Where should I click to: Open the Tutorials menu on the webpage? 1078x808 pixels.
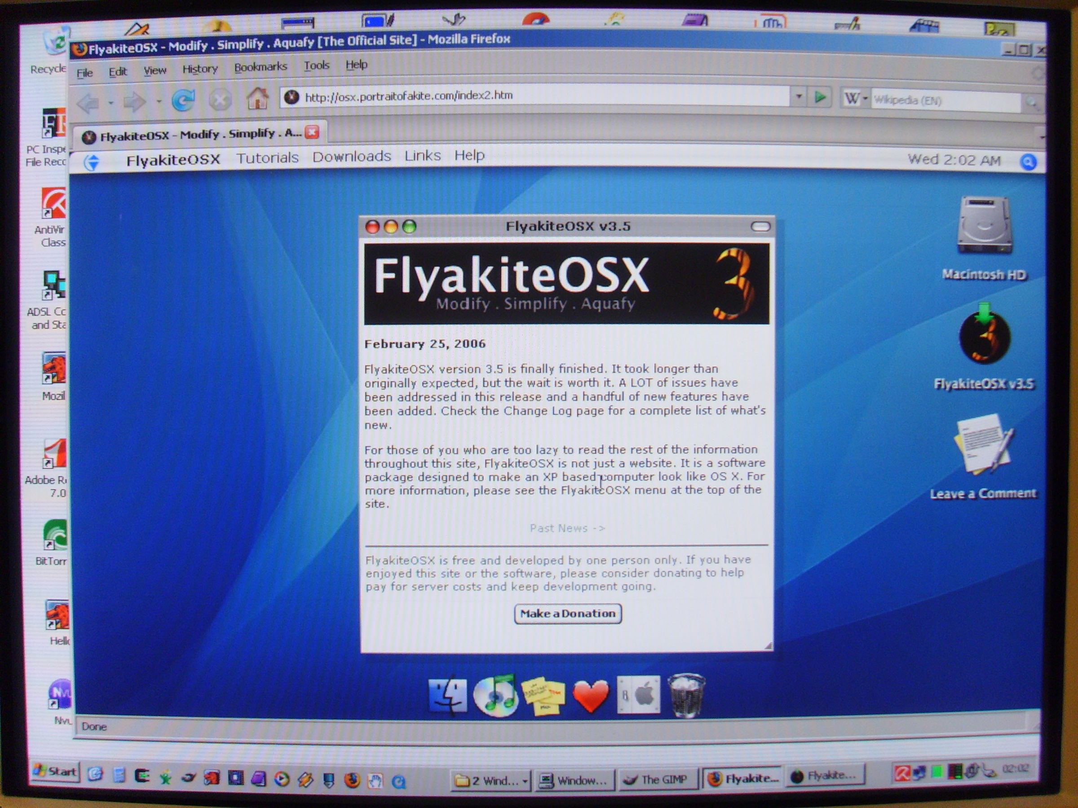(x=267, y=158)
